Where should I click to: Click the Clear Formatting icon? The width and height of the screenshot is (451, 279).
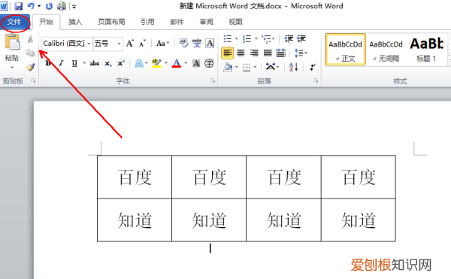click(183, 43)
